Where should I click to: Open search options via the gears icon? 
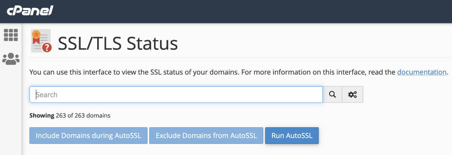(x=353, y=95)
